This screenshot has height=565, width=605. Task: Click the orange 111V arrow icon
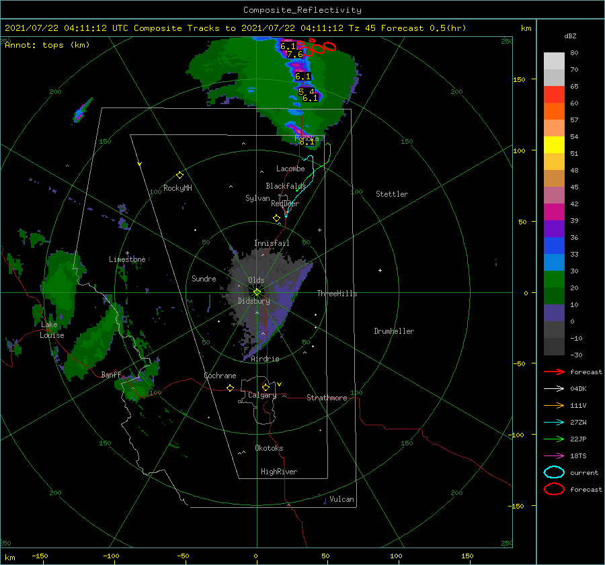[554, 405]
